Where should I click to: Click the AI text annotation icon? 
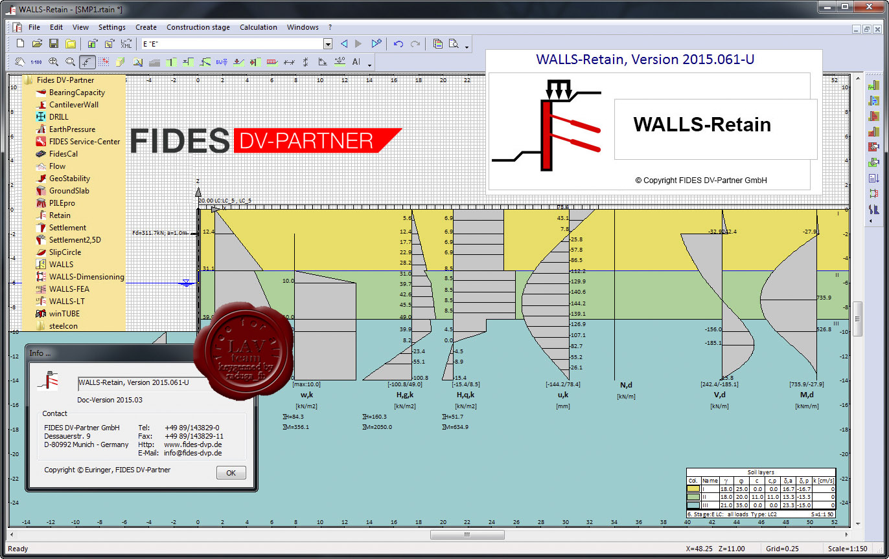click(356, 62)
